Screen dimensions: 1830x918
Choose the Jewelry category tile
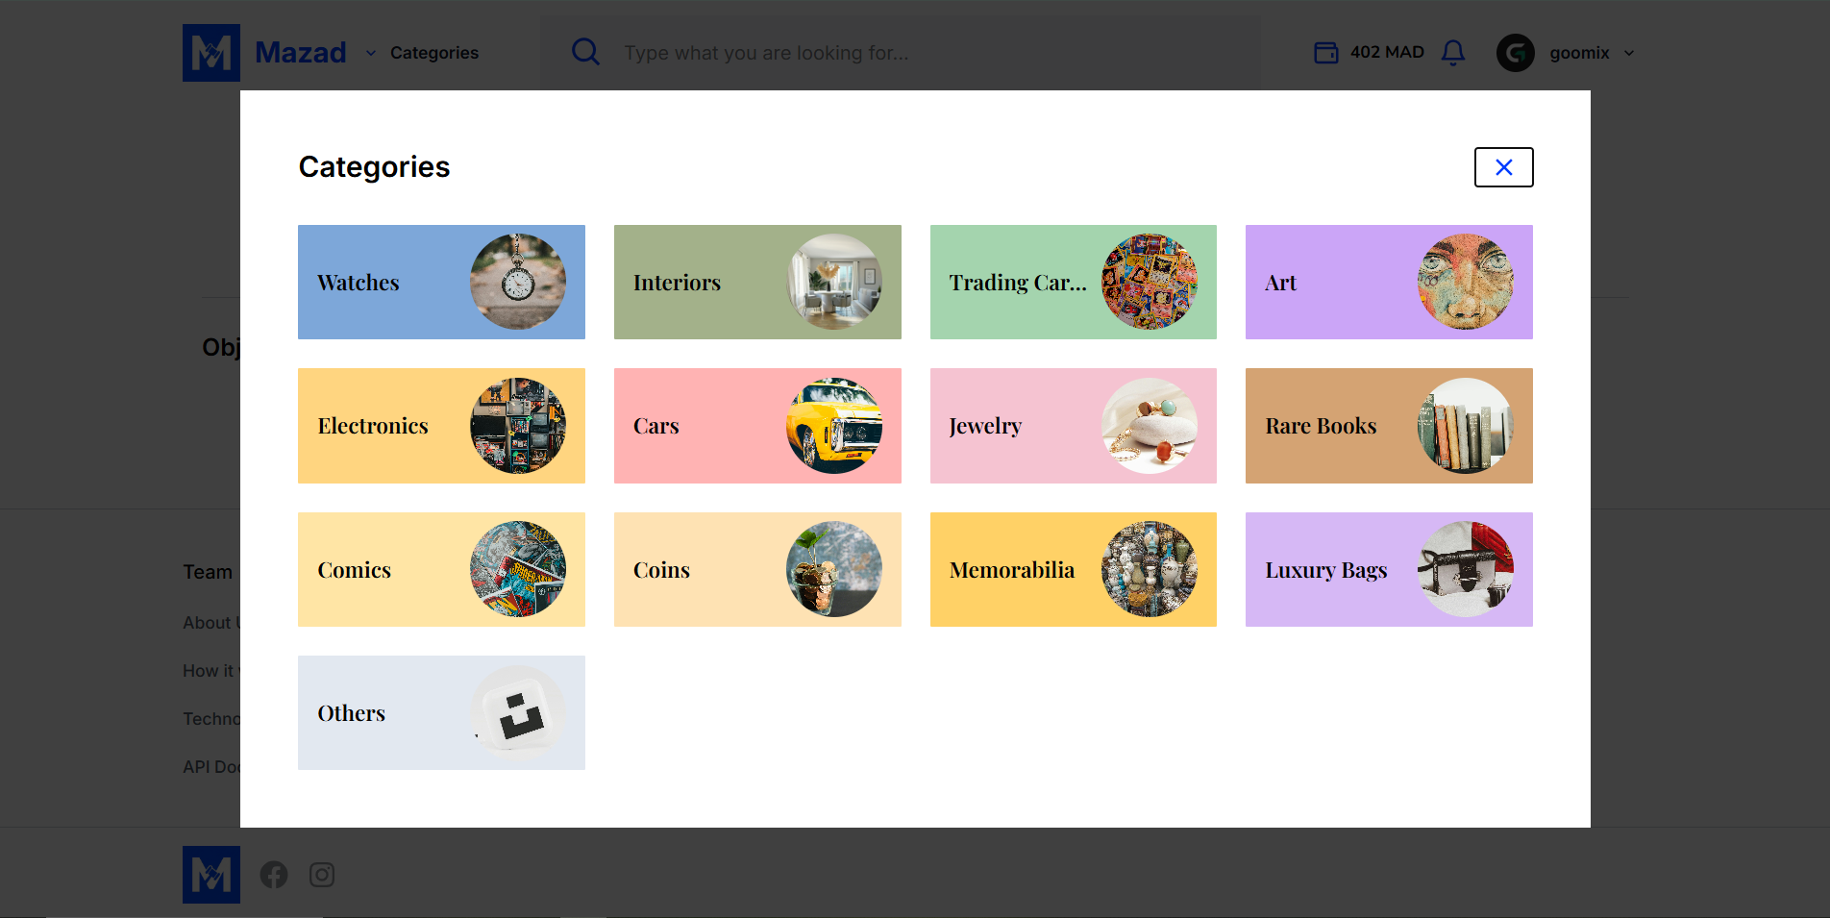click(x=1074, y=426)
